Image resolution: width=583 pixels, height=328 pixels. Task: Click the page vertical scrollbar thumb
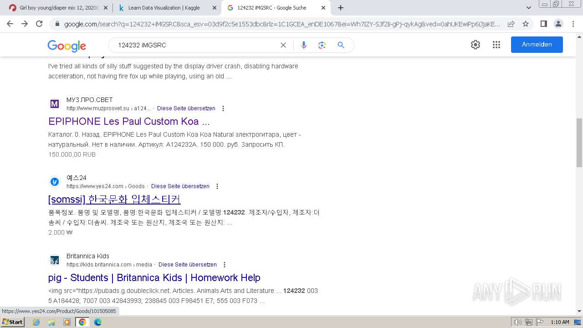[x=579, y=142]
